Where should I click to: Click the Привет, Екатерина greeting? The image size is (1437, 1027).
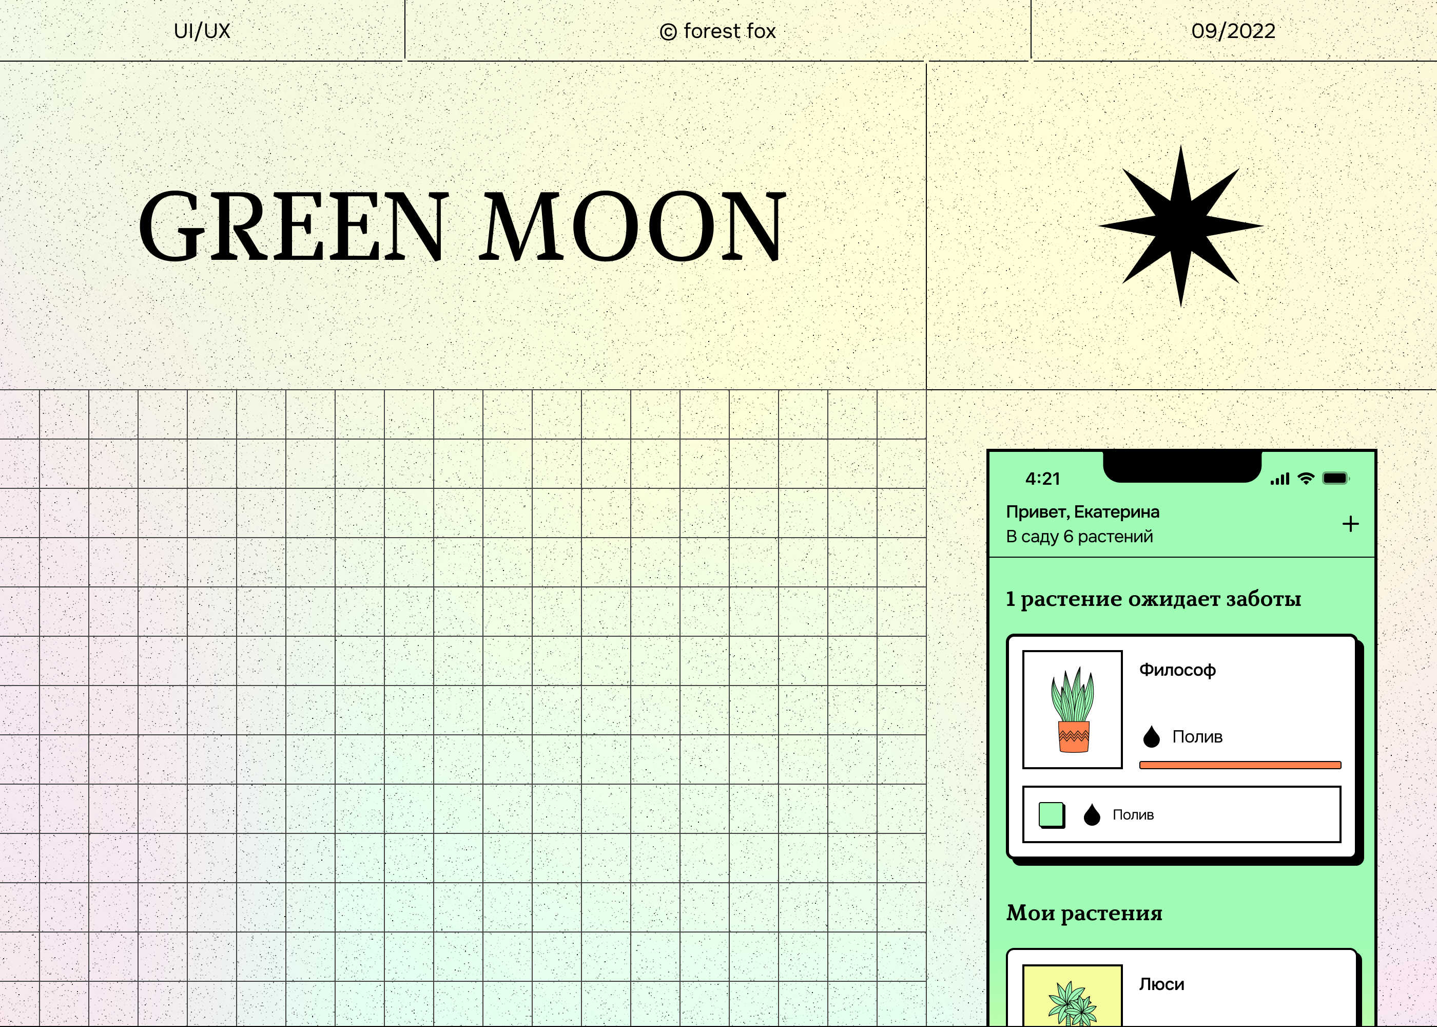(1082, 511)
